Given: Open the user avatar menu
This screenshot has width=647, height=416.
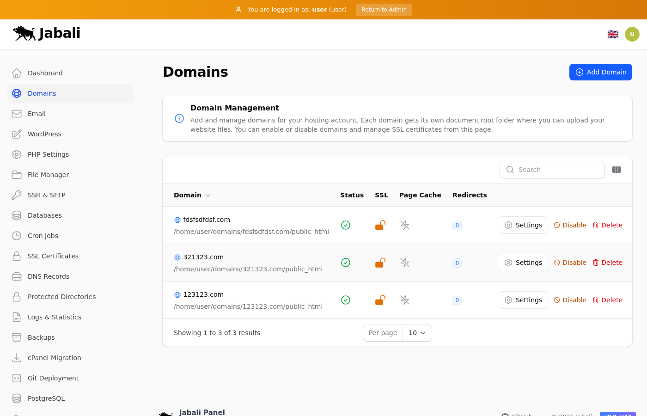Looking at the screenshot, I should [632, 34].
